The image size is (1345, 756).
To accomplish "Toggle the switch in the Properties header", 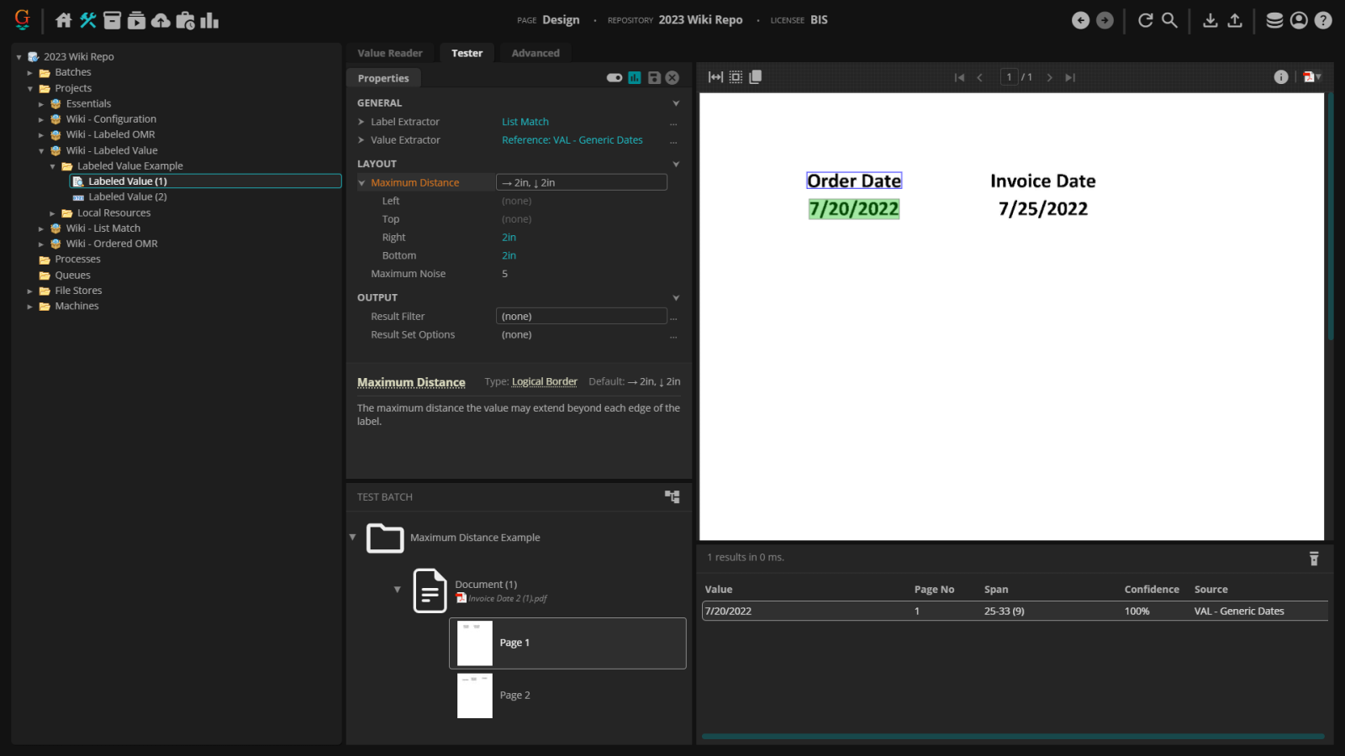I will tap(614, 78).
